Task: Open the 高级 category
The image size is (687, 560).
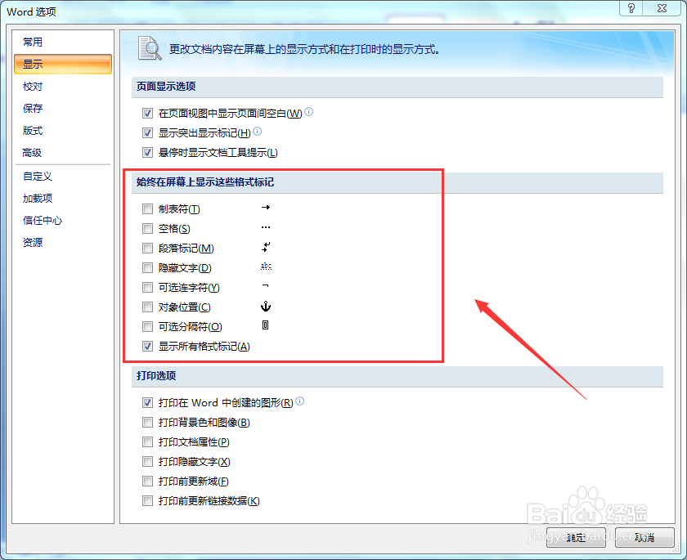Action: 63,152
